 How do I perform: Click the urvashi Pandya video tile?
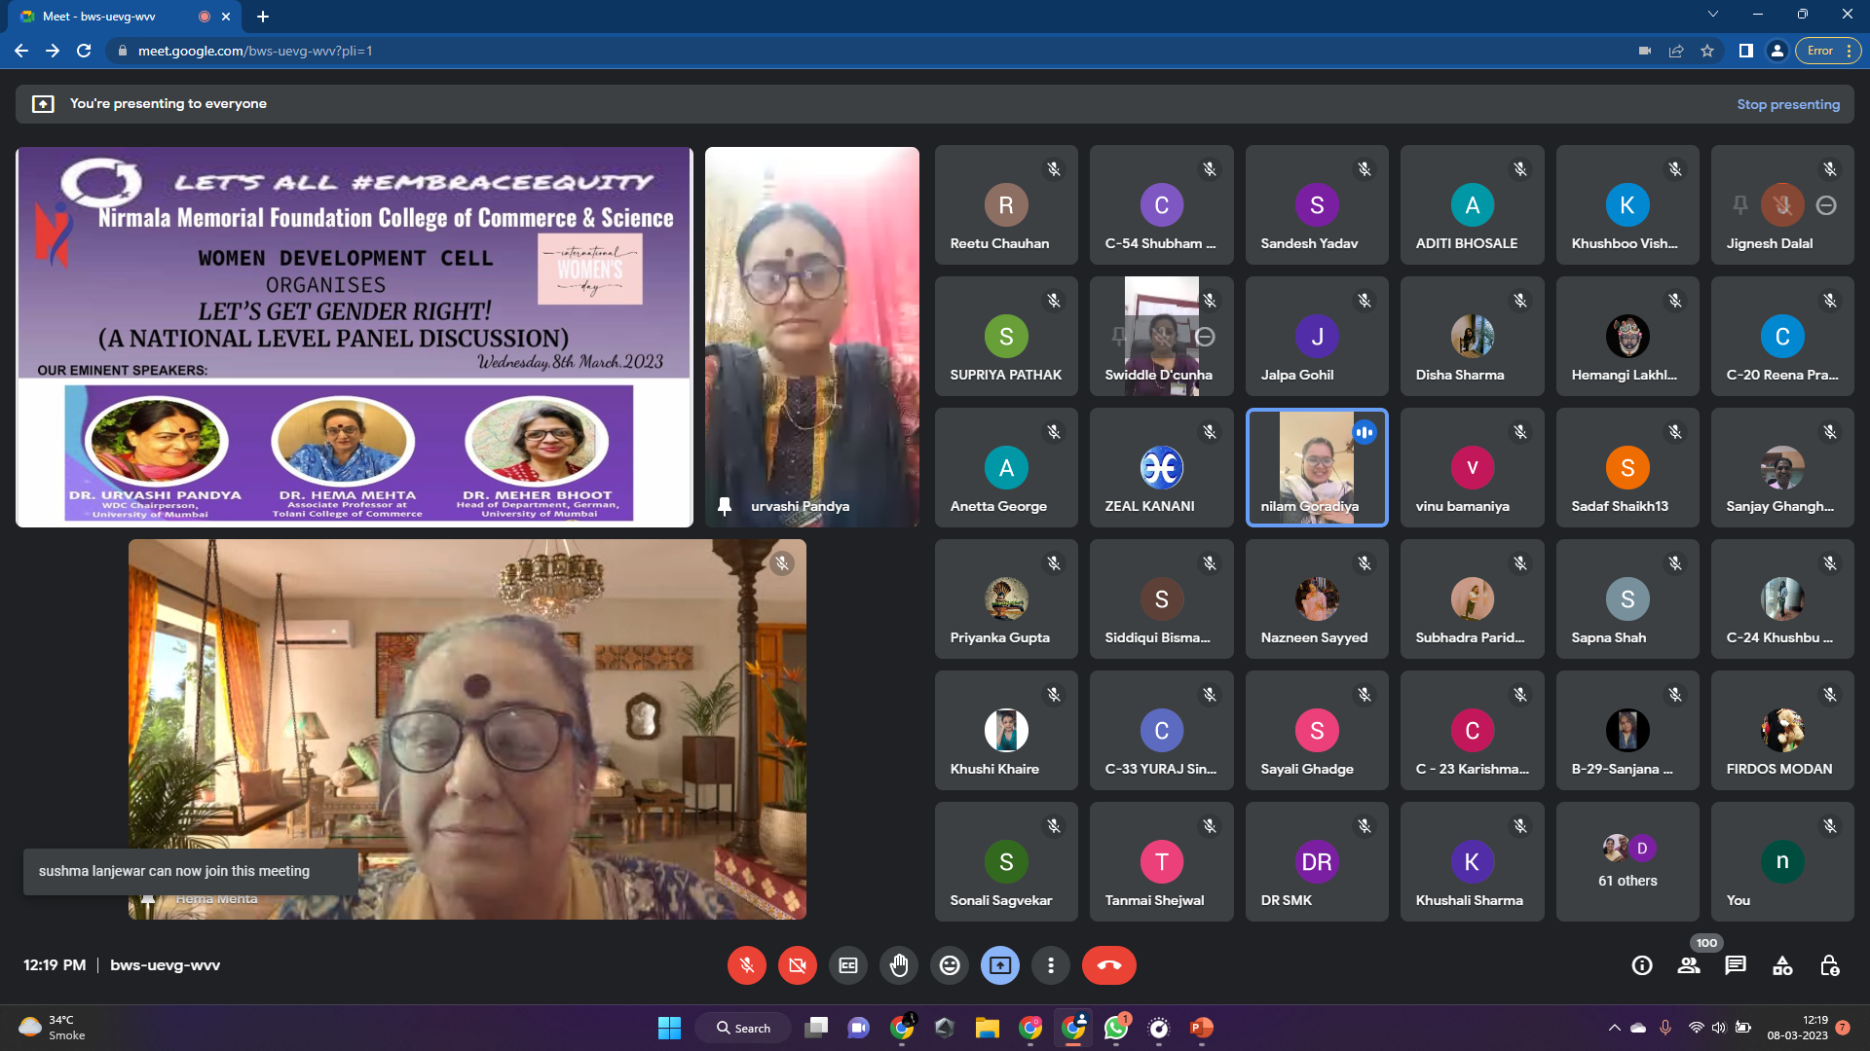811,336
